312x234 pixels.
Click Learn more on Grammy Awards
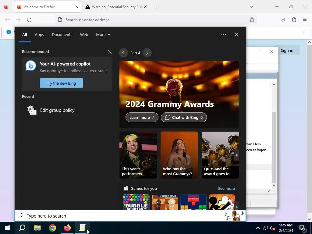142,117
